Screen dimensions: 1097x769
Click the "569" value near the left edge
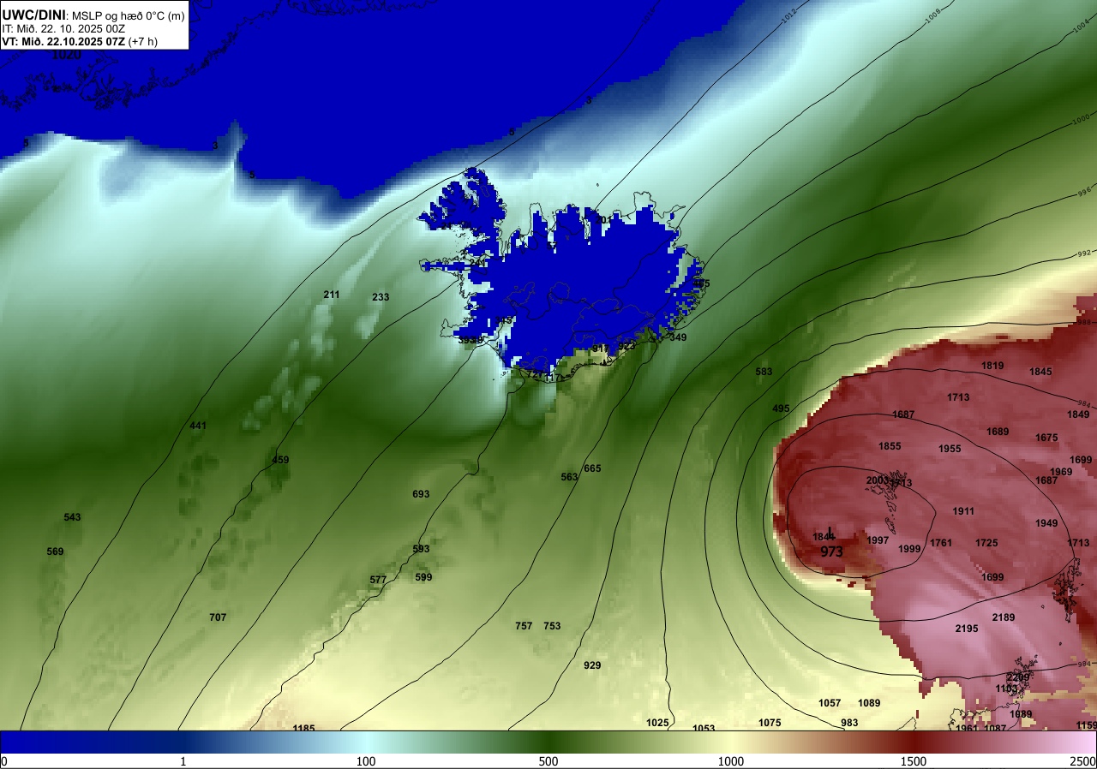coord(55,551)
